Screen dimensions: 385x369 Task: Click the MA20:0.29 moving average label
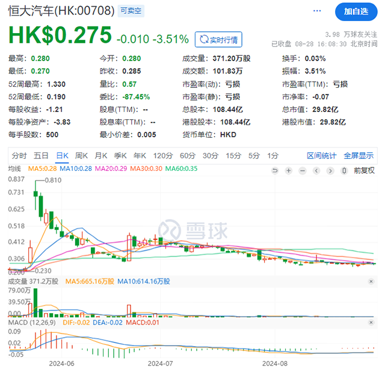tap(111, 169)
